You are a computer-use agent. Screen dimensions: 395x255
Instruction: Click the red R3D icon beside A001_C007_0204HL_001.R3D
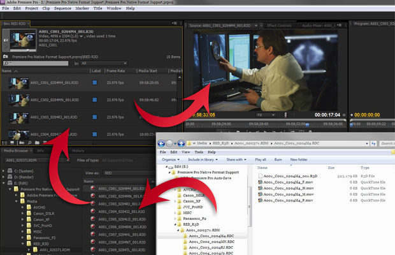(x=93, y=234)
